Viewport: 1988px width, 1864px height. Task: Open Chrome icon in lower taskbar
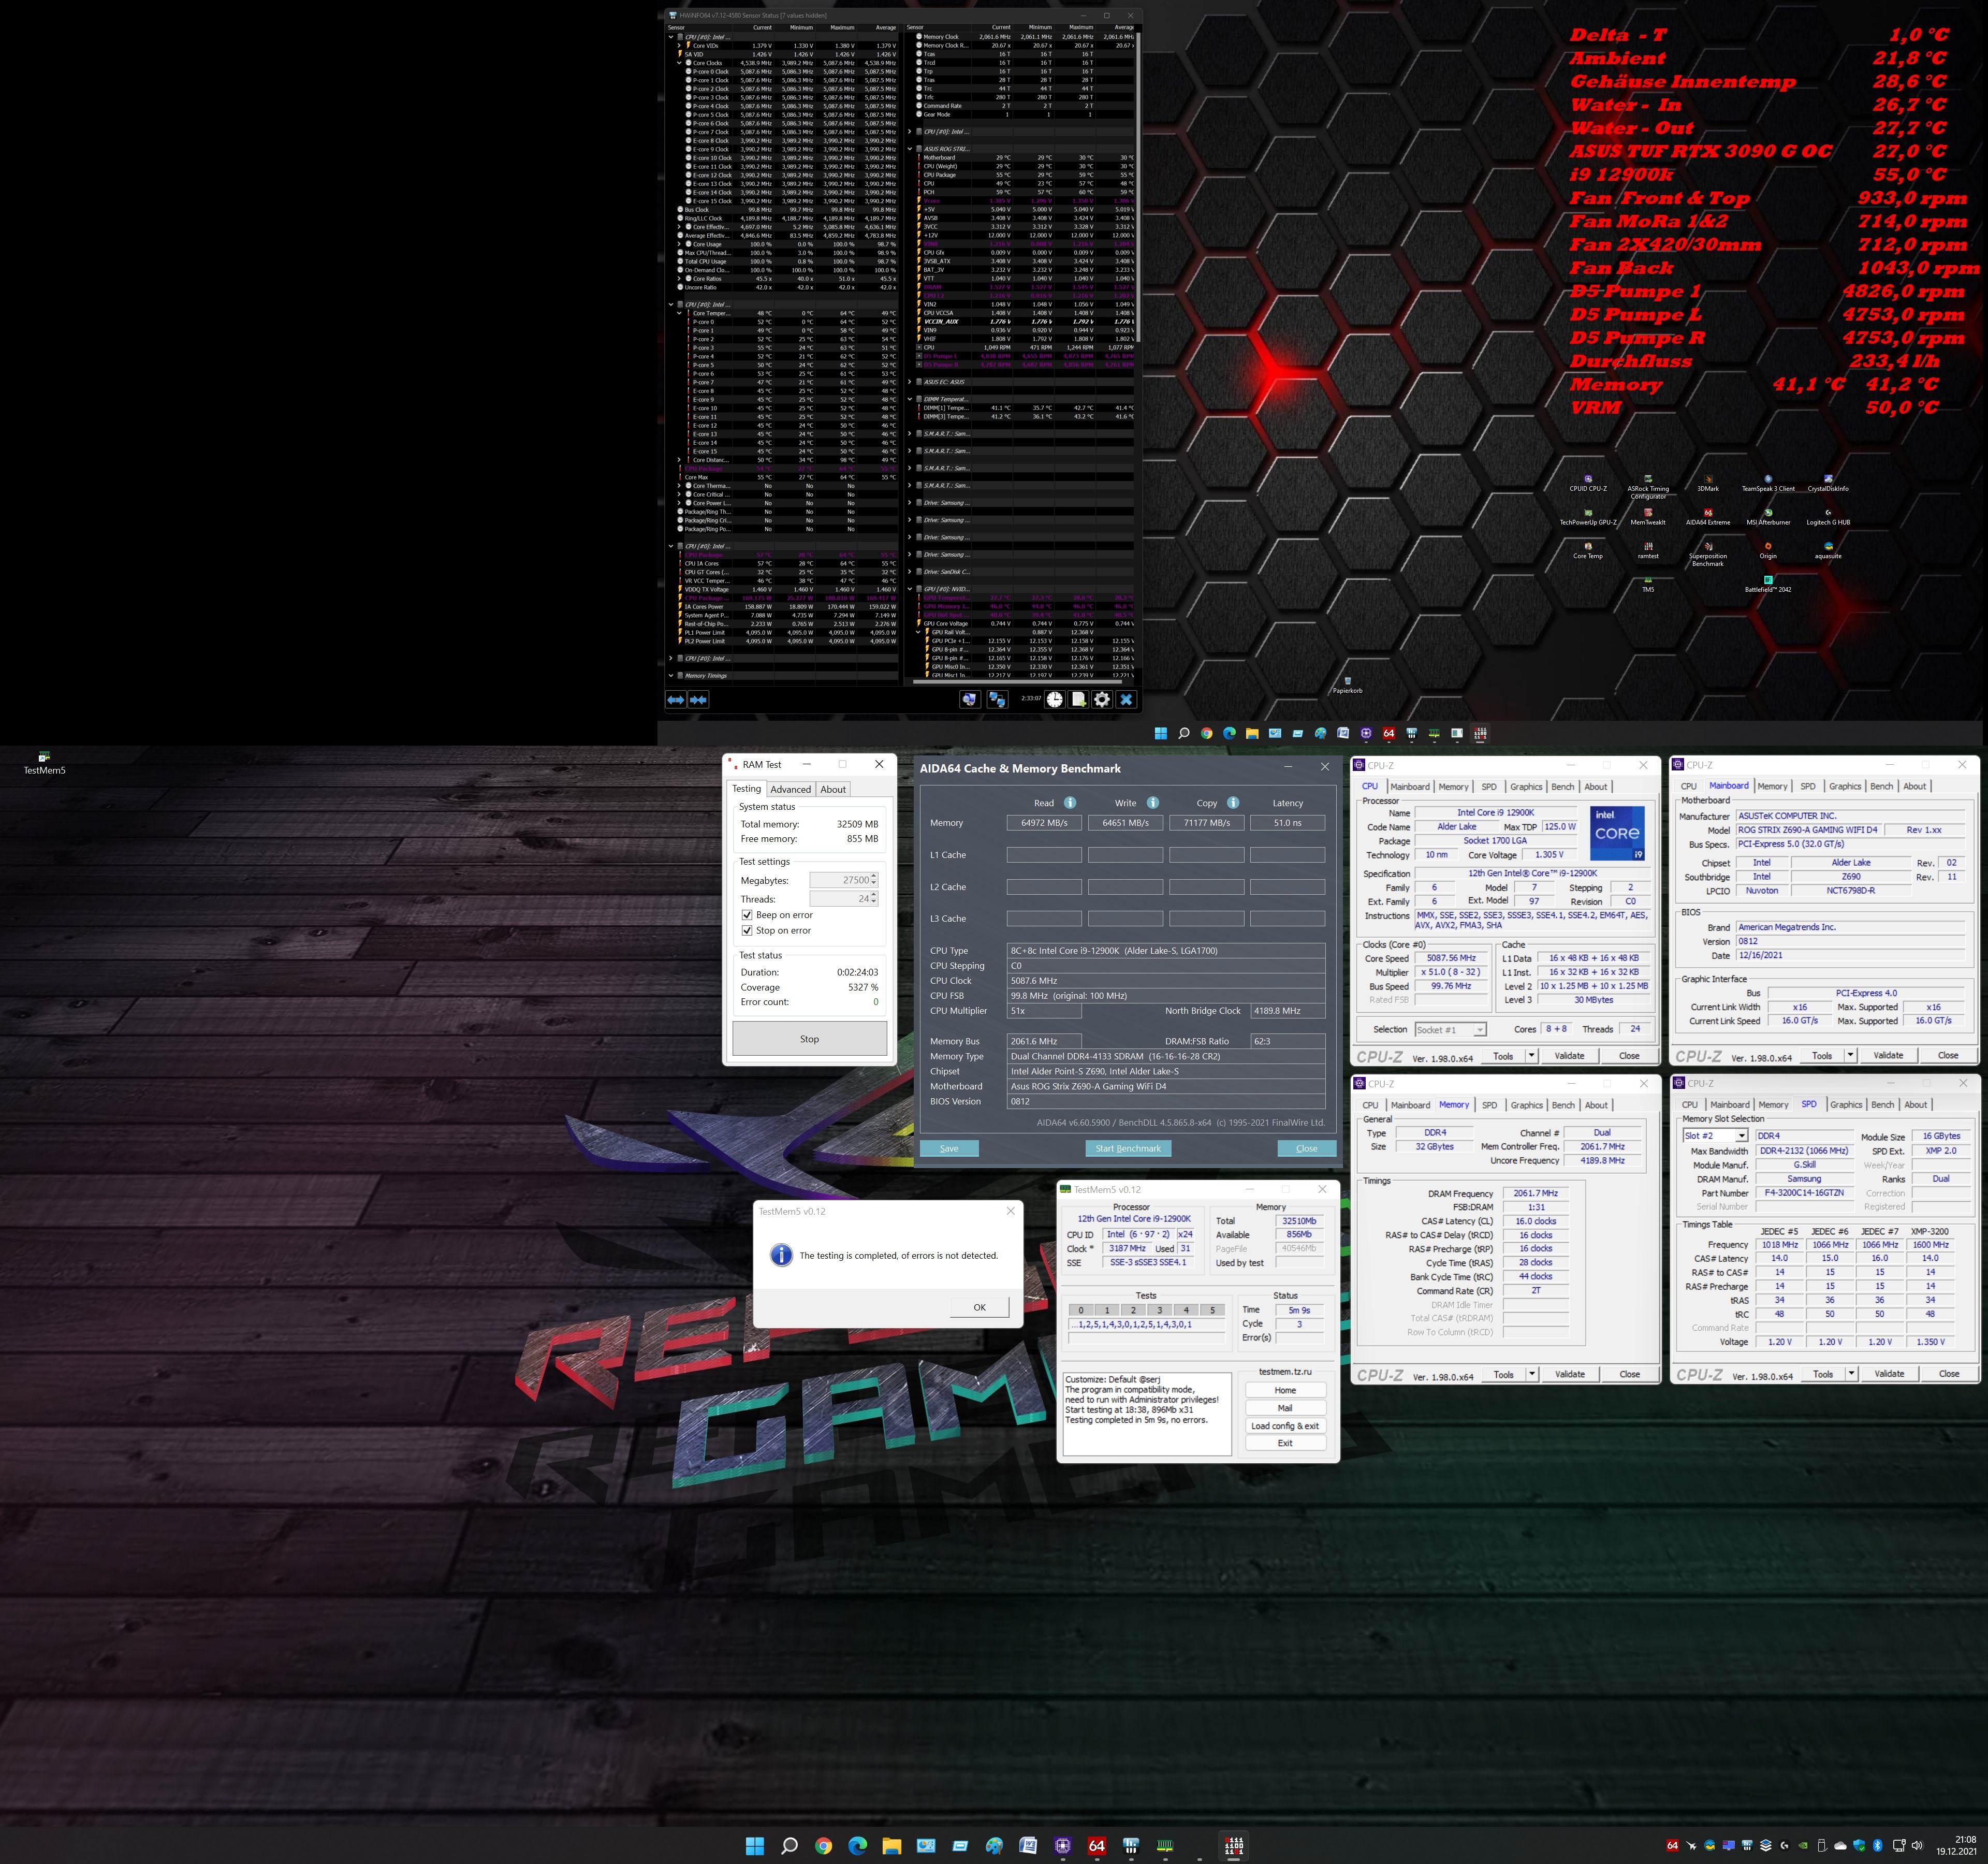[823, 1845]
